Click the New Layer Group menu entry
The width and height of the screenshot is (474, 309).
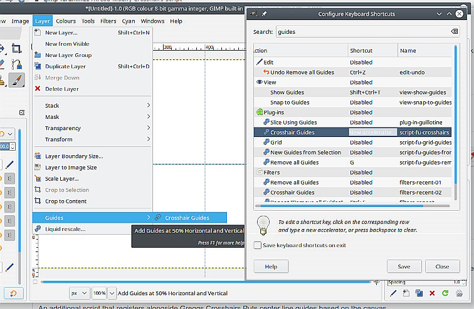(x=92, y=55)
